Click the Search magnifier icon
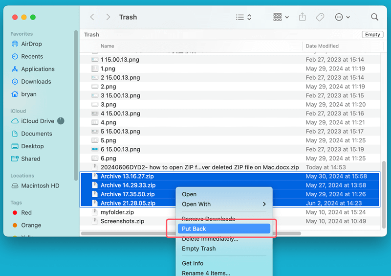Screen dimensions: 391x276 coord(374,17)
